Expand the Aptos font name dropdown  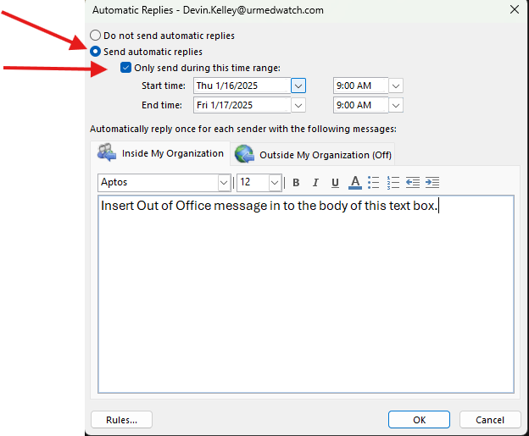tap(224, 182)
